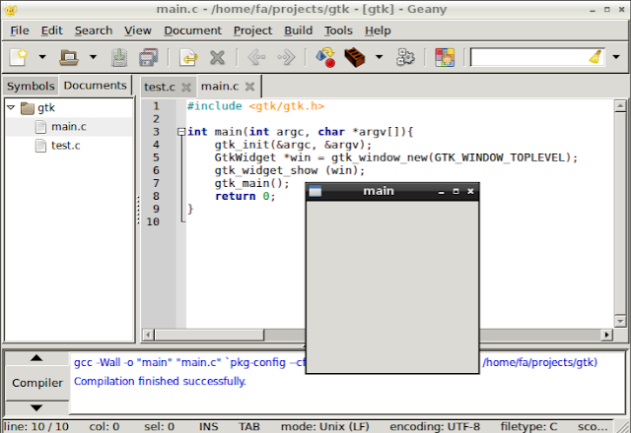Open the Build menu

[x=298, y=31]
